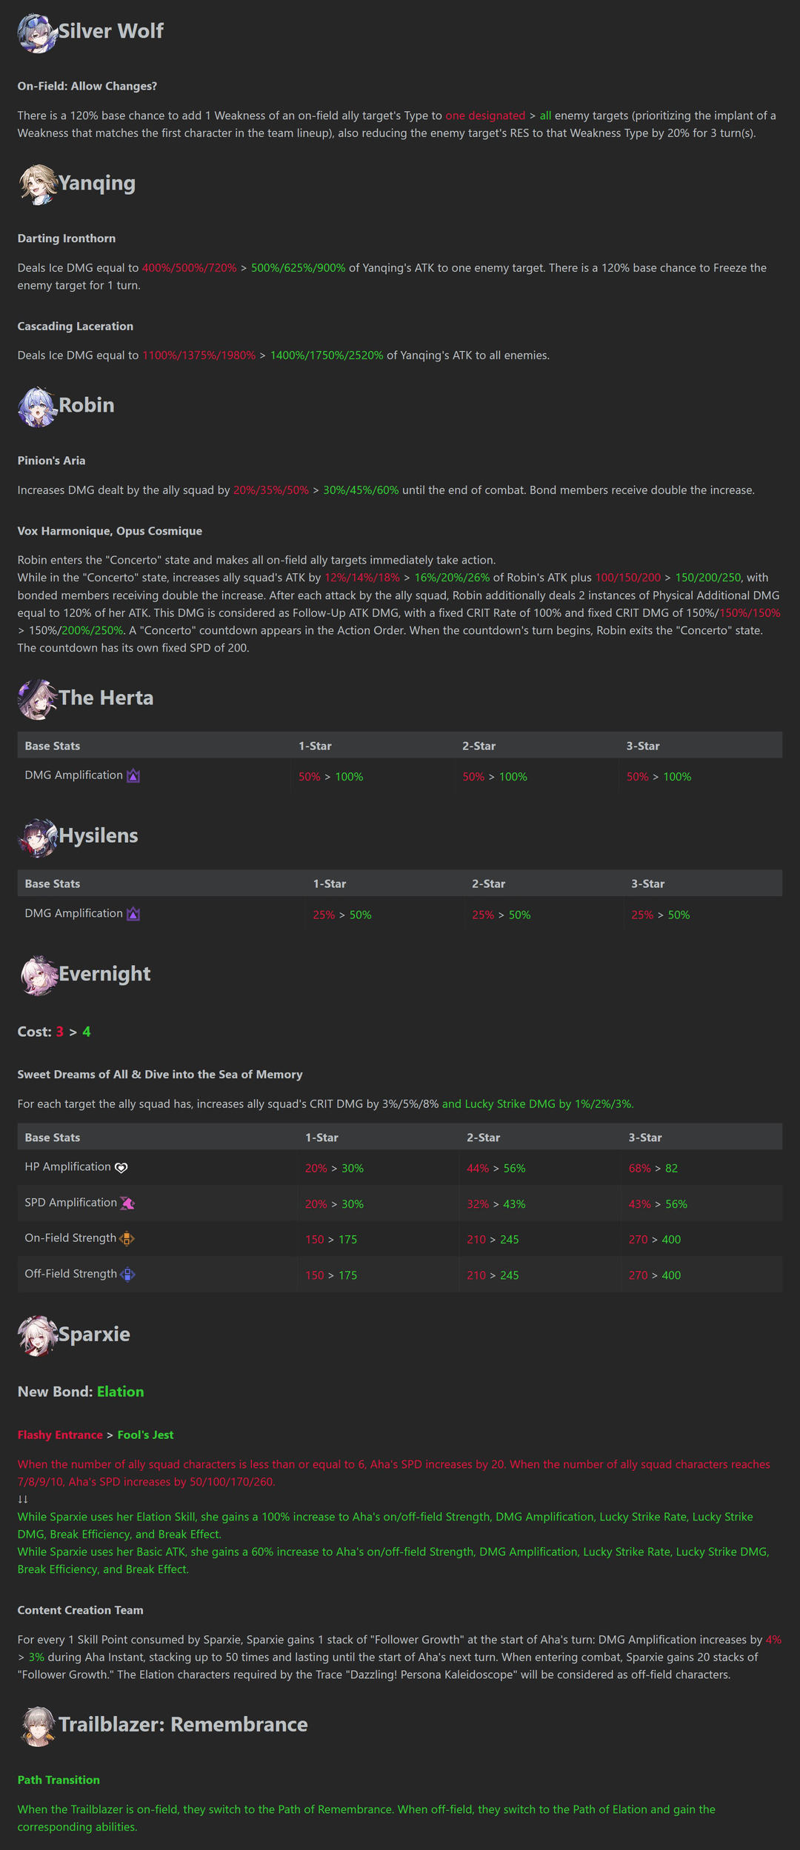This screenshot has height=1850, width=800.
Task: Click DMG Amplification icon in The Herta table
Action: tap(133, 776)
